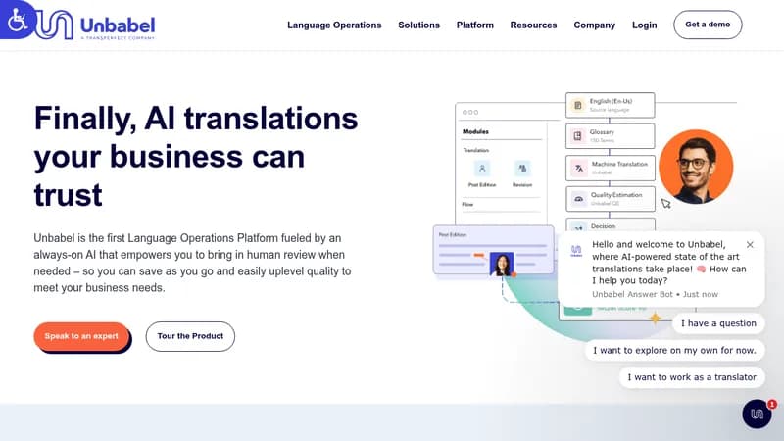Open the Company menu
This screenshot has height=441, width=784.
click(x=594, y=25)
